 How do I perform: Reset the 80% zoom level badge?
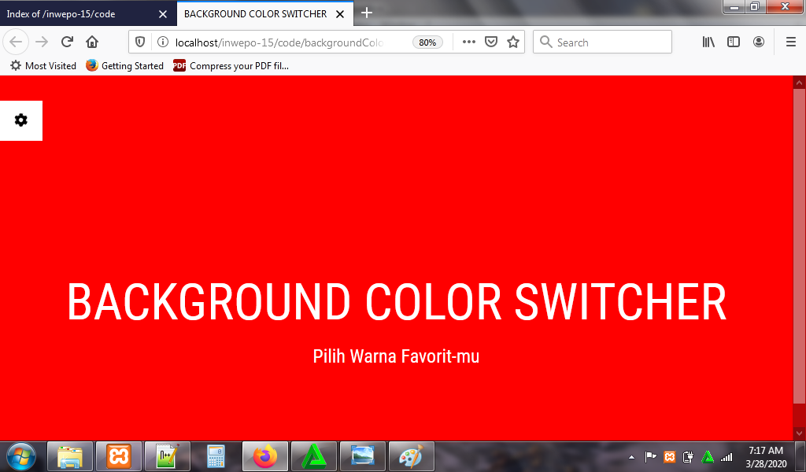(427, 42)
